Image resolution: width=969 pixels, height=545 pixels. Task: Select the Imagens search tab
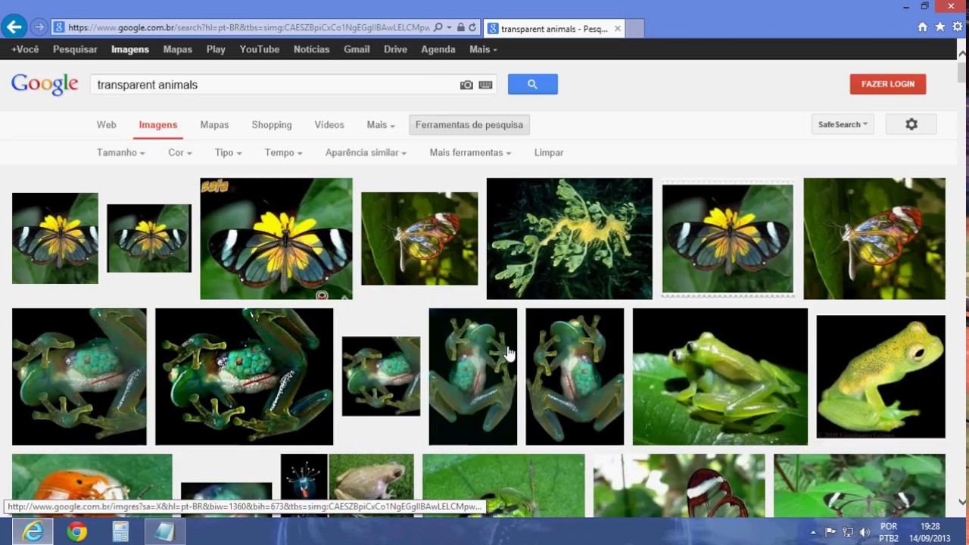coord(158,125)
